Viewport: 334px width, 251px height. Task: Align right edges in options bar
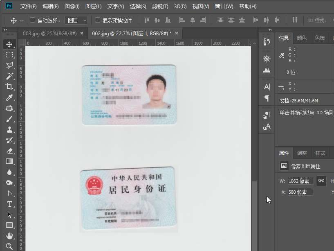(x=203, y=20)
